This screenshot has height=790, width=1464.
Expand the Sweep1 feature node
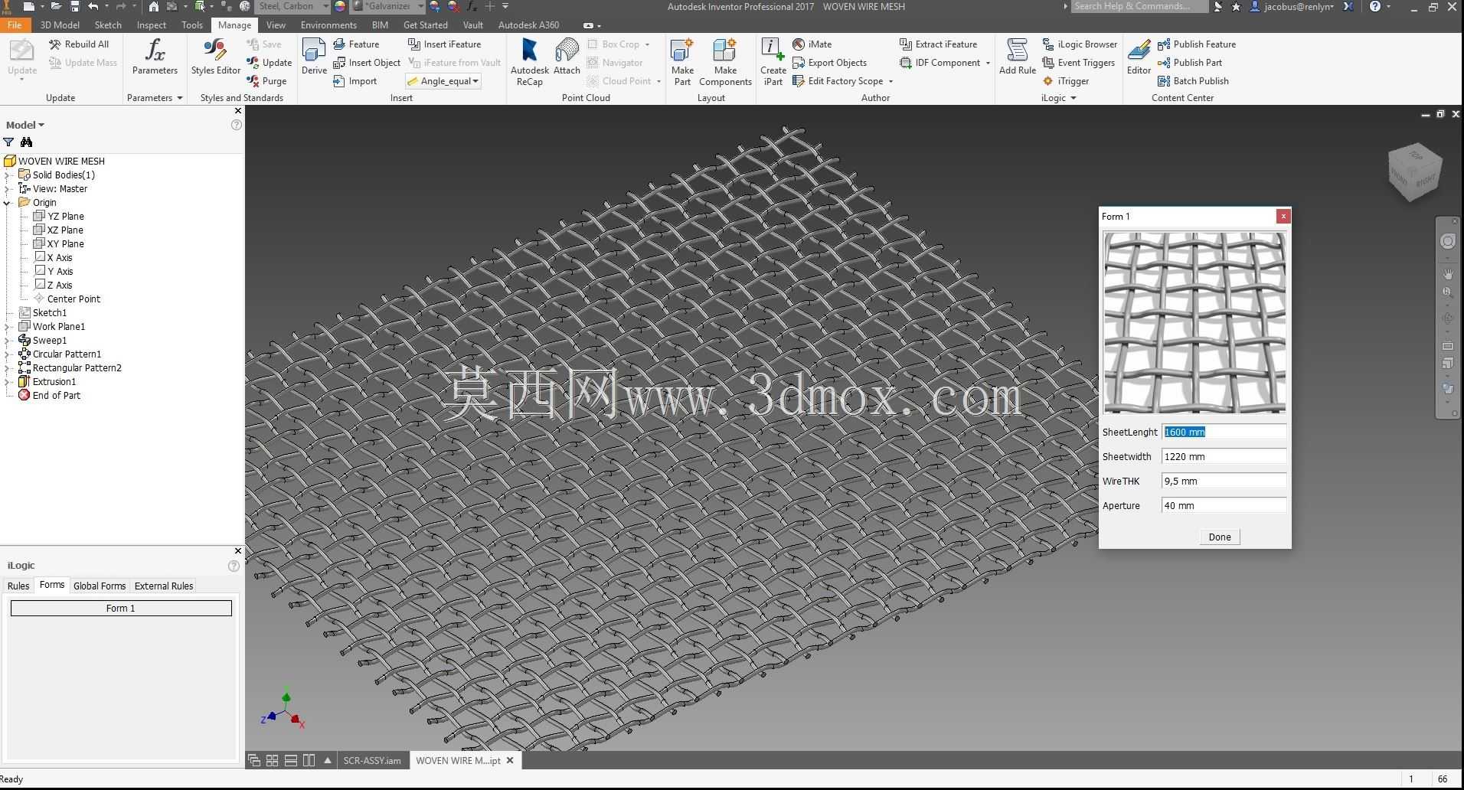(x=7, y=341)
